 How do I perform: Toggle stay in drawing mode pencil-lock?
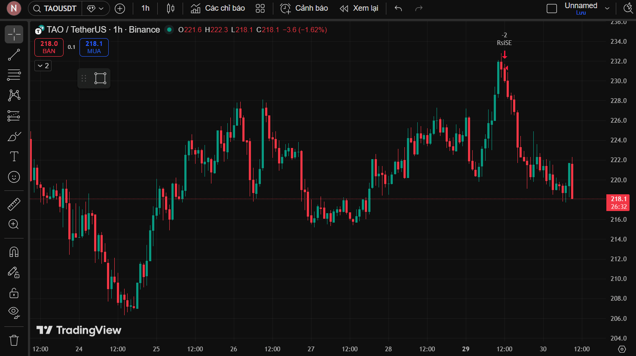[x=14, y=272]
